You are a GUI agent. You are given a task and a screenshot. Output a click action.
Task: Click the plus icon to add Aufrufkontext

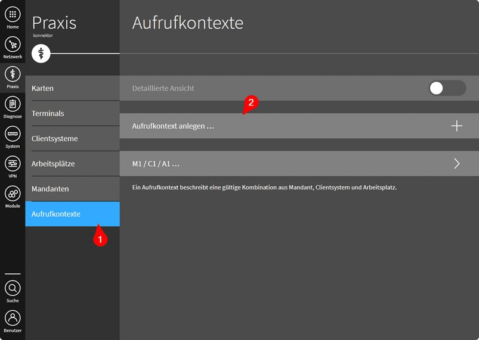coord(456,126)
